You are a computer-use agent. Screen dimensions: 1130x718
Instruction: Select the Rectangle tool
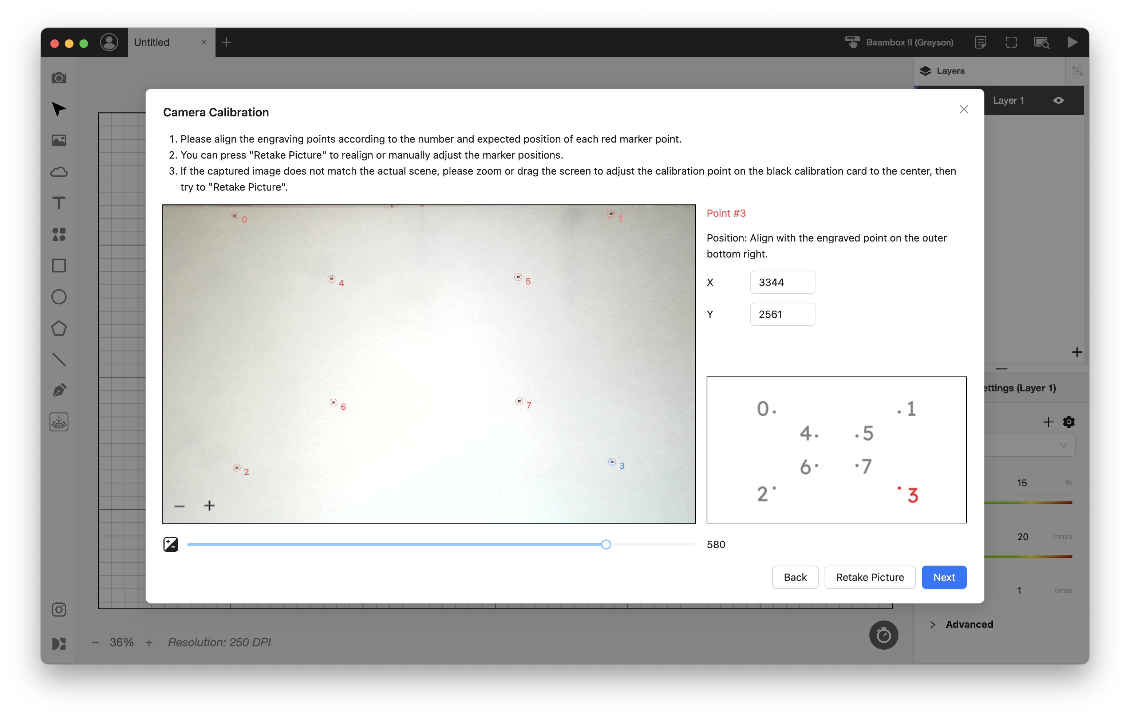(x=59, y=266)
